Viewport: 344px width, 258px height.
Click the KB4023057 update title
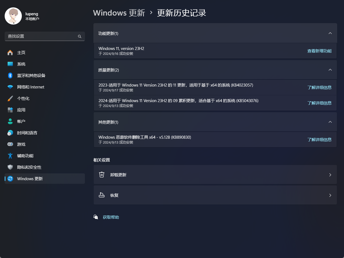click(176, 85)
